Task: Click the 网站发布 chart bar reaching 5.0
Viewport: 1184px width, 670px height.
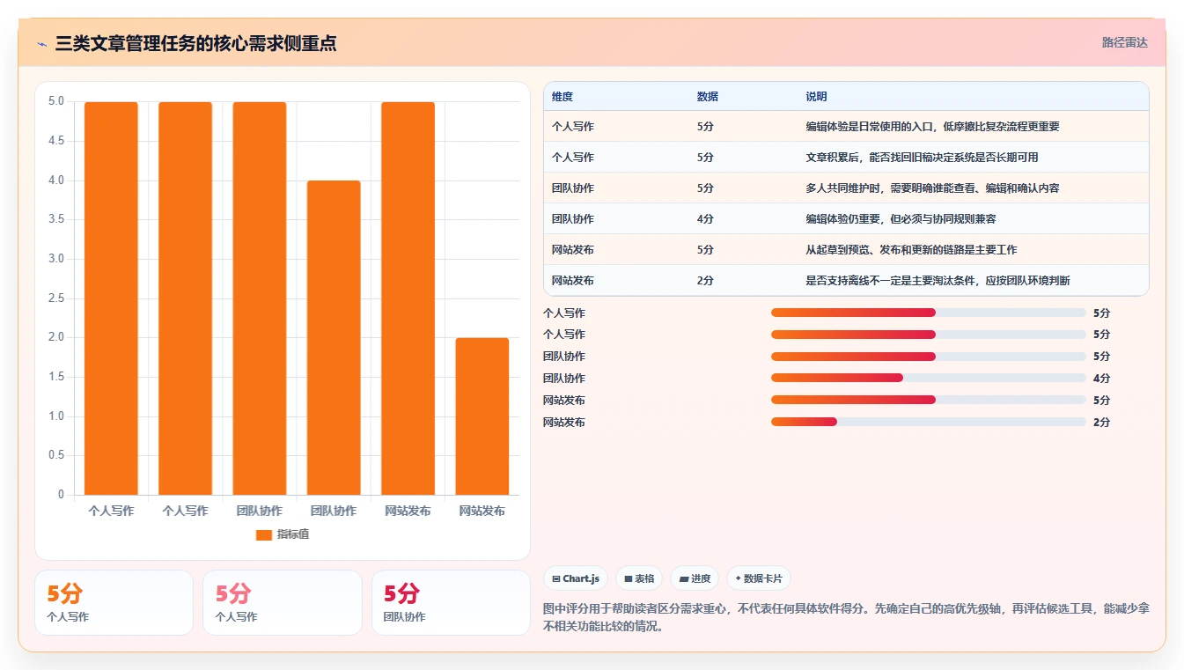Action: coord(408,298)
